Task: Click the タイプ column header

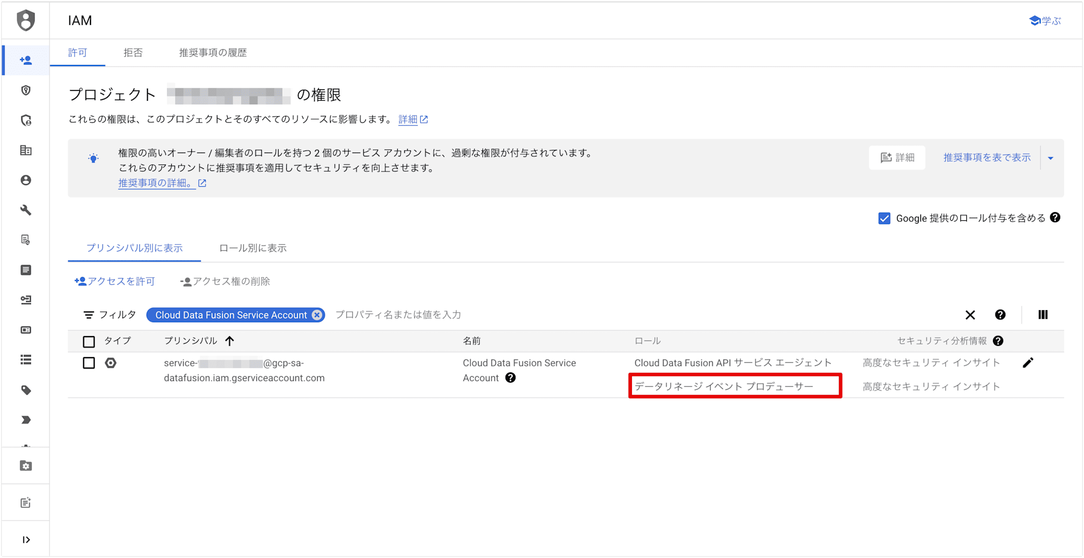Action: 118,341
